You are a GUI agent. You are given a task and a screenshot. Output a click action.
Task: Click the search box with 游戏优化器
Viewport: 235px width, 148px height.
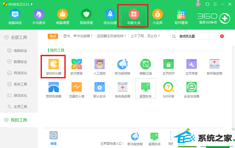click(x=199, y=36)
